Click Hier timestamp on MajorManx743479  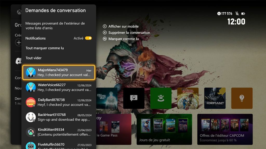[x=89, y=70]
